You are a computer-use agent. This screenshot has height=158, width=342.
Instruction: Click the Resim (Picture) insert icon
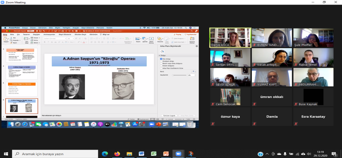(x=138, y=39)
